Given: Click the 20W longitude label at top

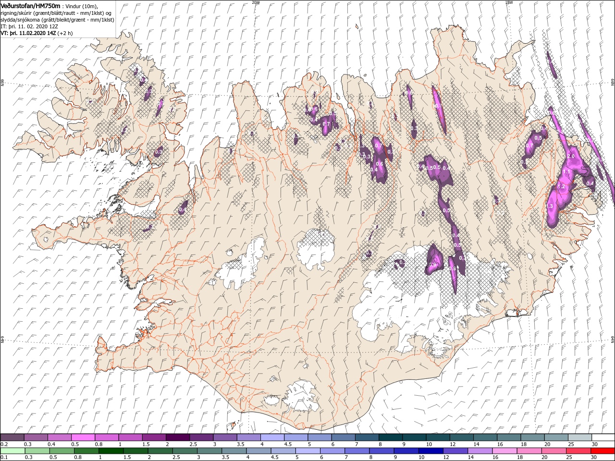Looking at the screenshot, I should point(256,2).
